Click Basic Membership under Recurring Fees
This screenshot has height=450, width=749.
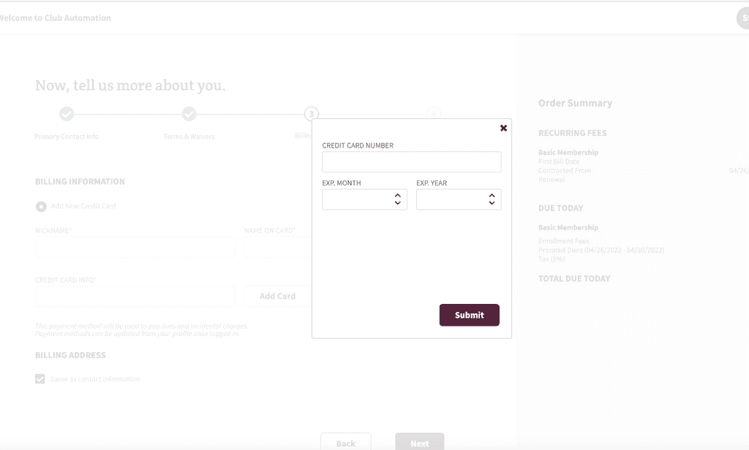tap(568, 152)
